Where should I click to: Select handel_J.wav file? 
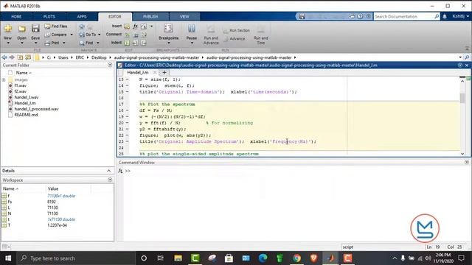27,97
